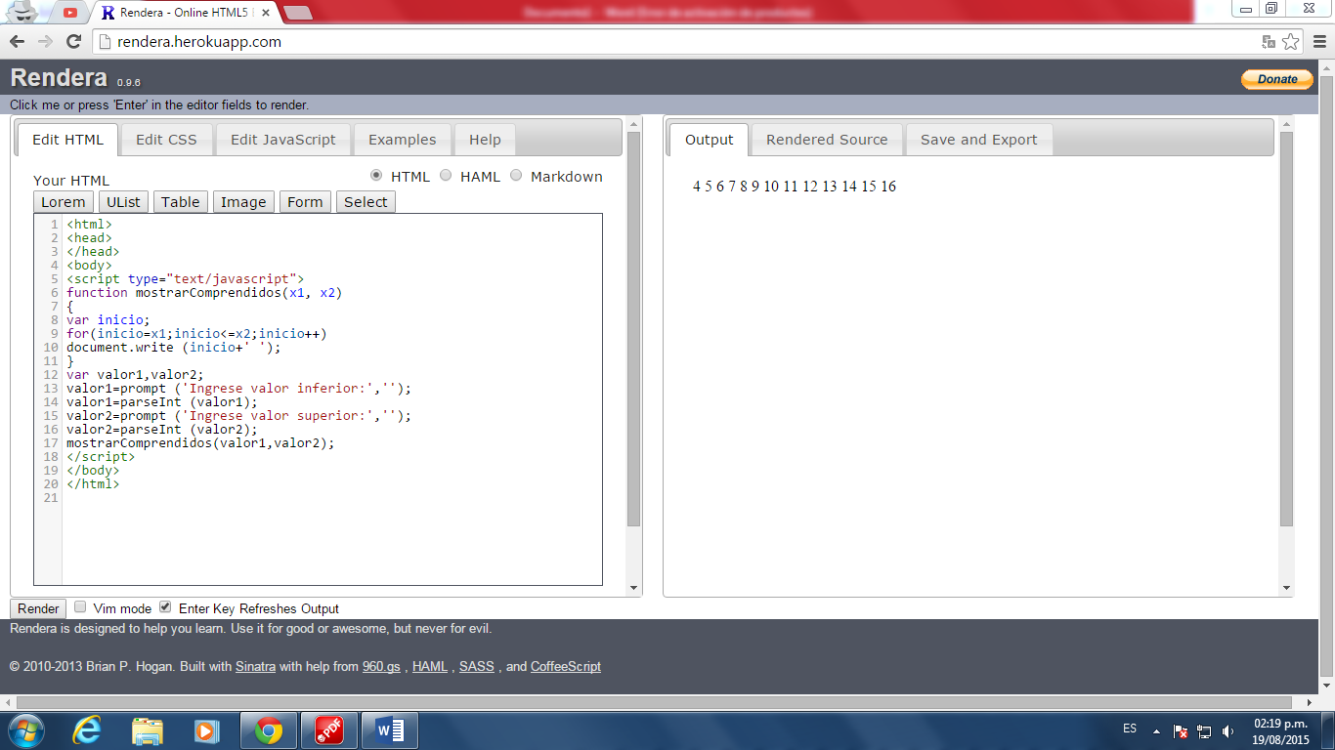Select the Output tab
Image resolution: width=1335 pixels, height=750 pixels.
coord(709,140)
